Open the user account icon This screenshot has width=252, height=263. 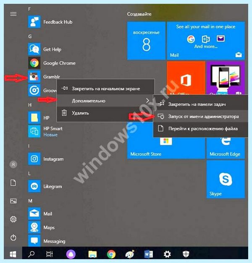coord(13,164)
